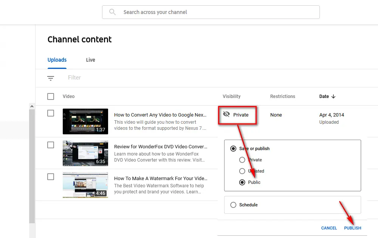
Task: Open the Private visibility dropdown
Action: (237, 115)
